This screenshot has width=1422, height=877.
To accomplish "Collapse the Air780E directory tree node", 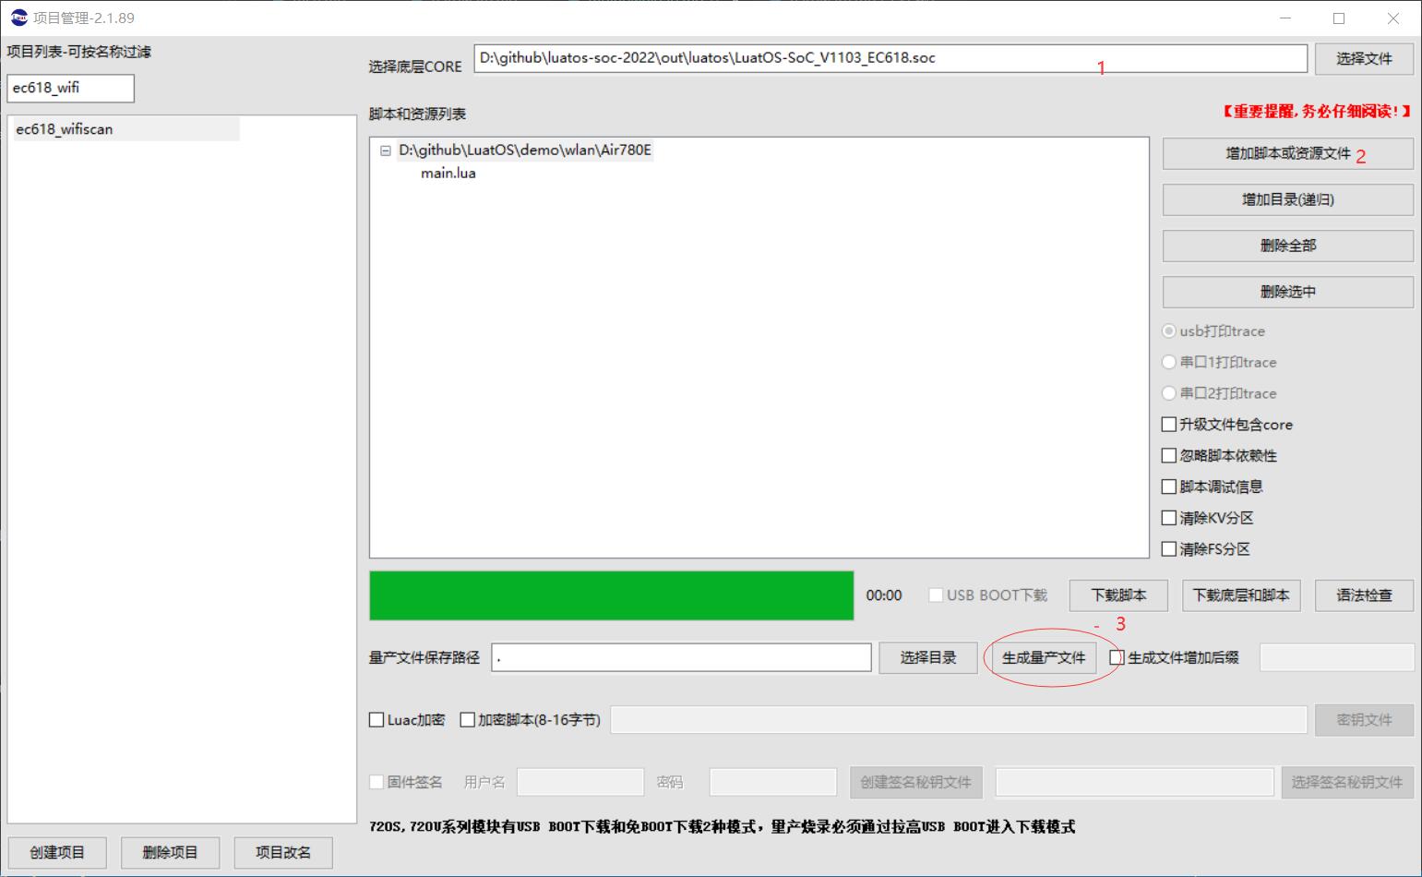I will tap(386, 150).
